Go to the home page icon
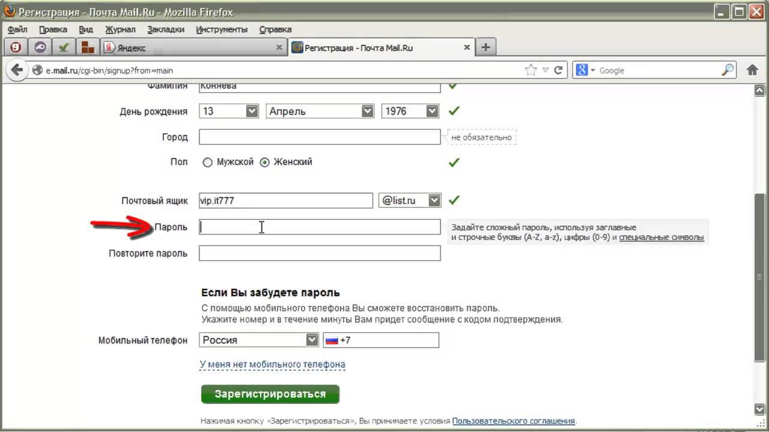 pos(752,70)
